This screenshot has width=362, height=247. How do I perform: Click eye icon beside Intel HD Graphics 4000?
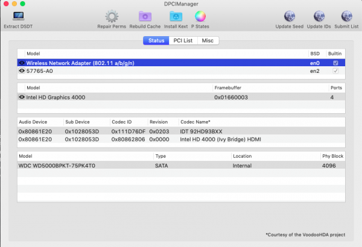click(22, 96)
